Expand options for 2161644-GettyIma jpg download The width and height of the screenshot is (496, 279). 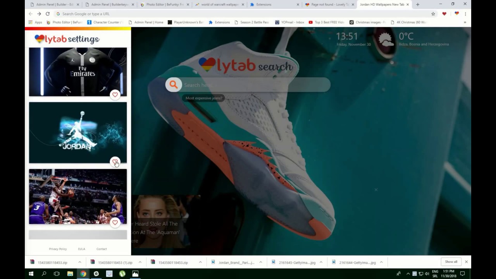click(381, 262)
